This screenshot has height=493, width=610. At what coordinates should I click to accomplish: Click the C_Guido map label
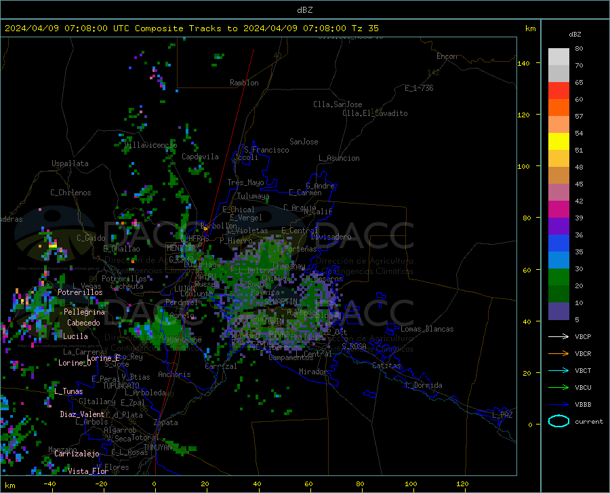(91, 238)
